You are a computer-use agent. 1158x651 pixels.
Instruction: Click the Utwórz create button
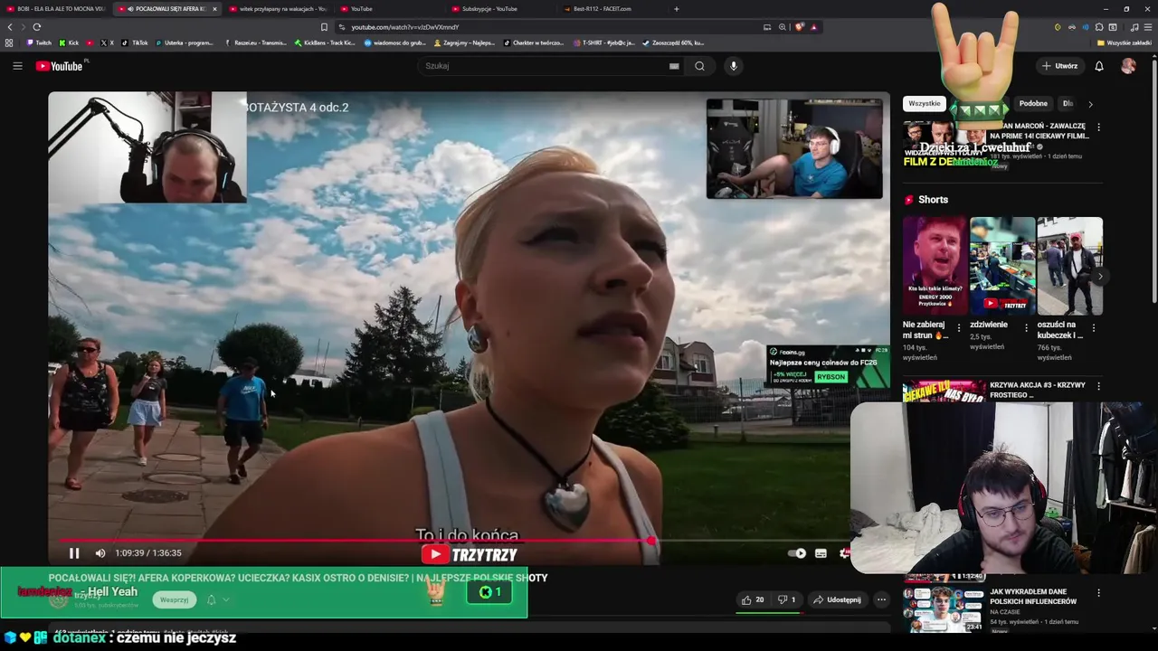1059,66
